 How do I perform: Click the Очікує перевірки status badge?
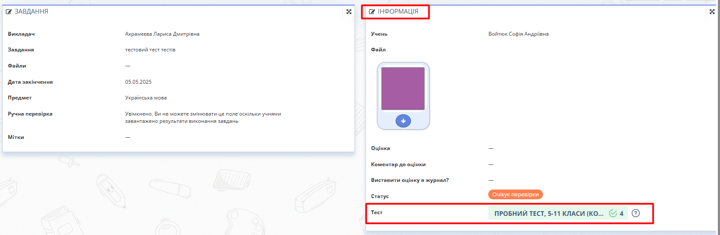(515, 195)
